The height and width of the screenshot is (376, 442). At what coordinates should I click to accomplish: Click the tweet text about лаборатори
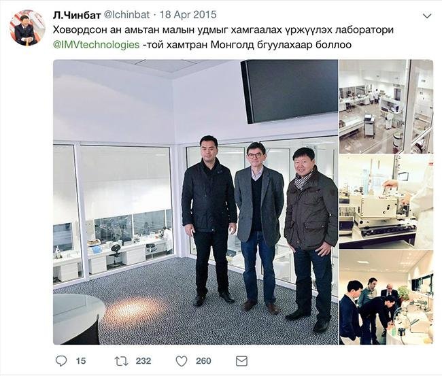pos(223,30)
